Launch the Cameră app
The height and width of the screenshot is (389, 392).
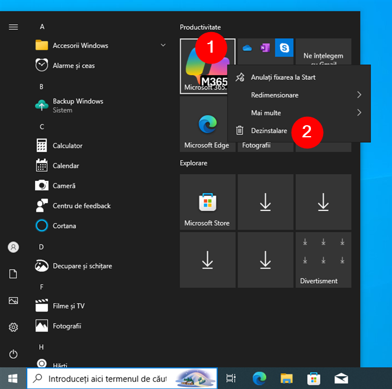[100, 186]
